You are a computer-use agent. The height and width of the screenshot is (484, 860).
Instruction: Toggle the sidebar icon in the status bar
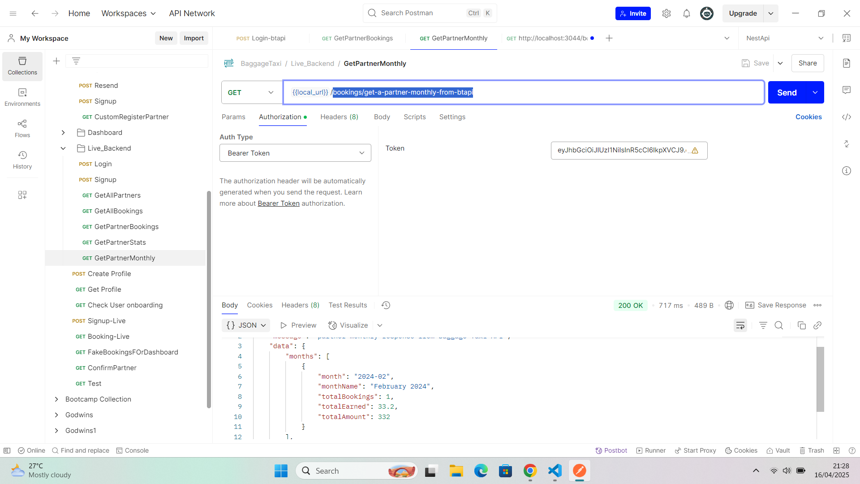(x=7, y=450)
